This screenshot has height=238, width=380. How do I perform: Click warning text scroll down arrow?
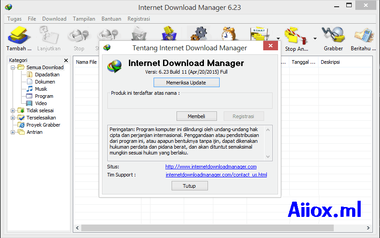coord(268,157)
